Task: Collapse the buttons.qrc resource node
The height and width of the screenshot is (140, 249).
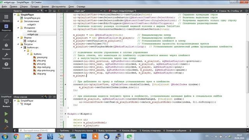Action: click(21, 47)
